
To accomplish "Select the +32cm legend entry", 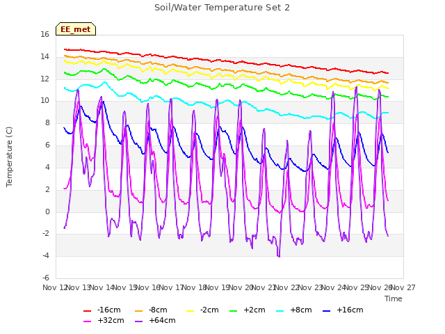I will pyautogui.click(x=104, y=320).
